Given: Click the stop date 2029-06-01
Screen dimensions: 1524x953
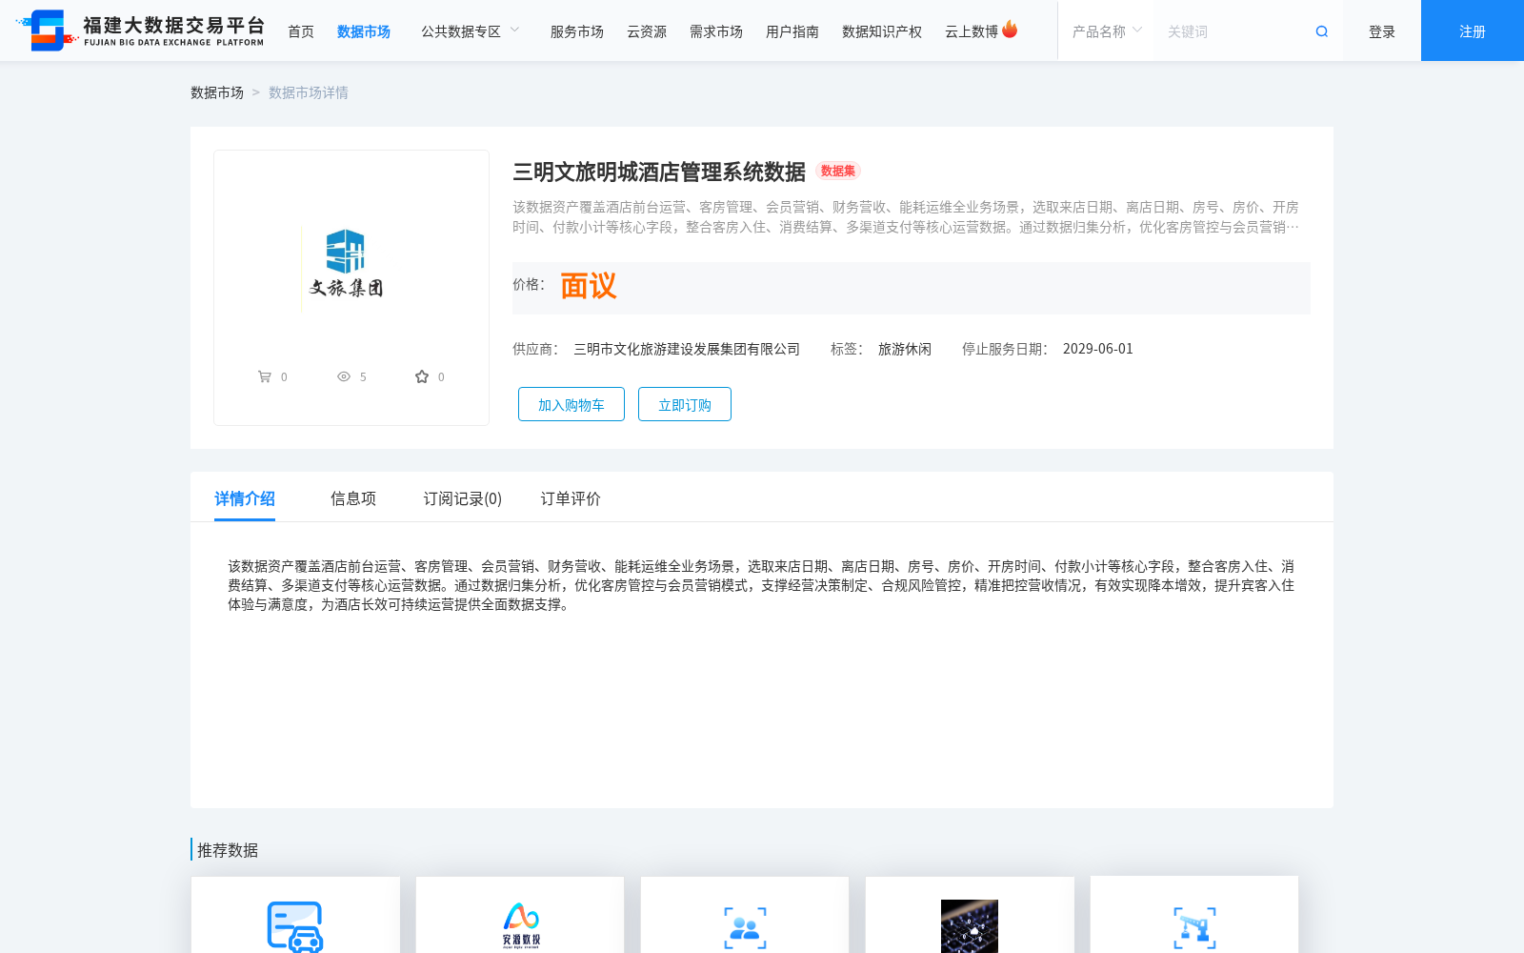Looking at the screenshot, I should [x=1098, y=349].
